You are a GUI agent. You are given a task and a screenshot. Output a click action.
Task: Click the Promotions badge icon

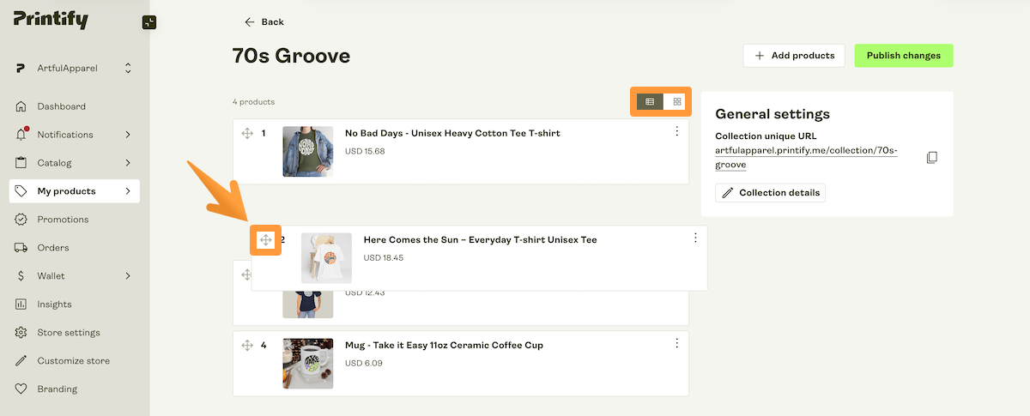click(21, 220)
